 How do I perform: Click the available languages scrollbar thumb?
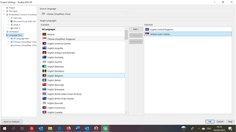126,35
